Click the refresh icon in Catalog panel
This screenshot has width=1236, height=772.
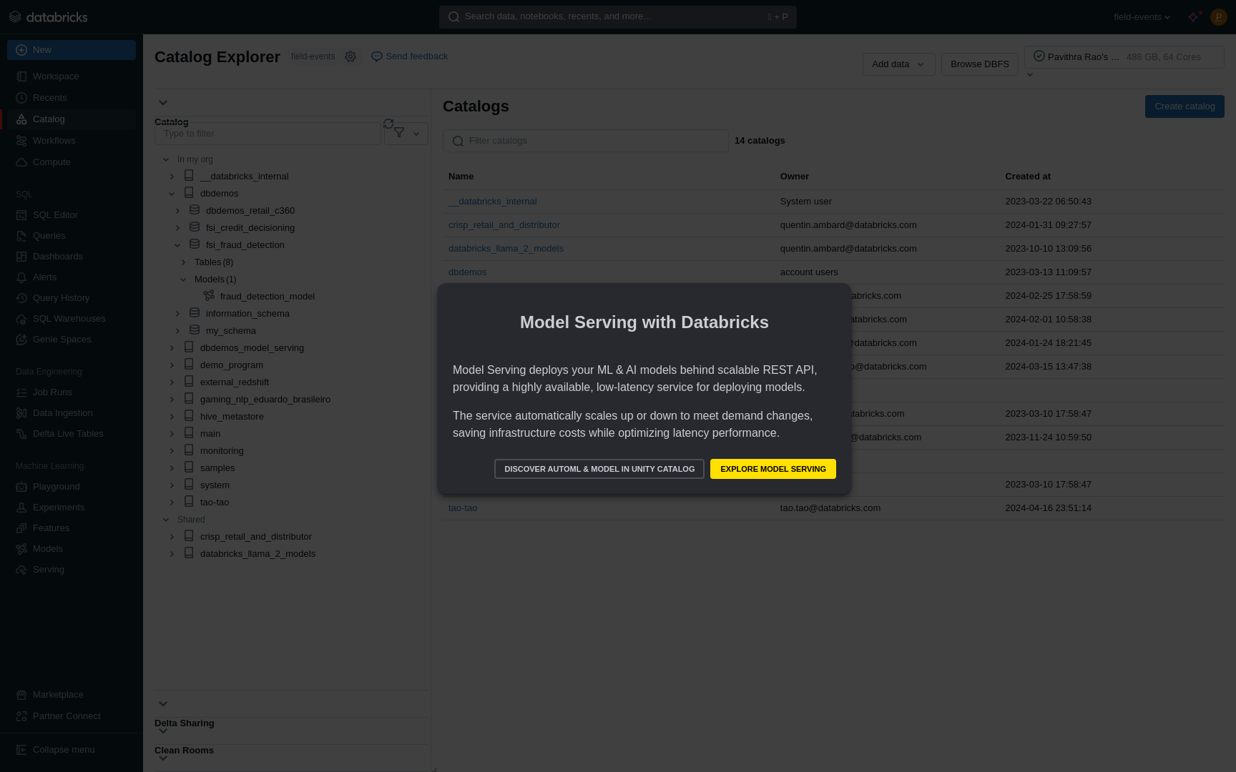tap(388, 124)
